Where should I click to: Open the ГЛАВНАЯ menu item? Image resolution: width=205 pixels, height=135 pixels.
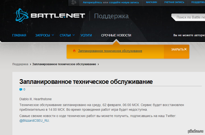click(x=19, y=35)
